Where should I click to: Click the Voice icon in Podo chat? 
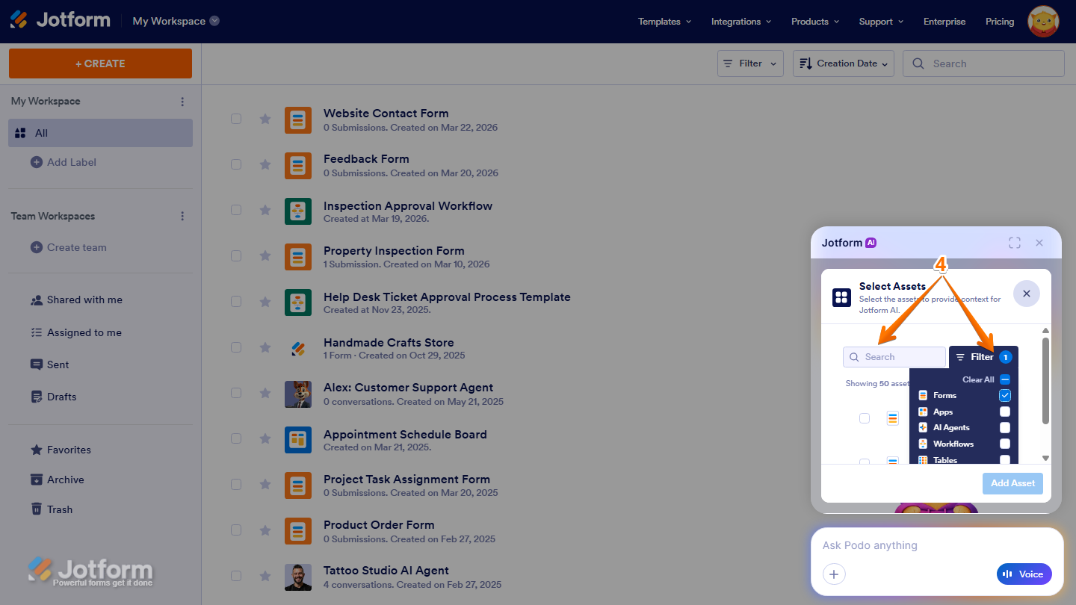[x=1010, y=574]
